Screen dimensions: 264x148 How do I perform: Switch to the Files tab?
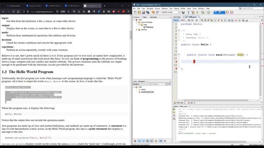pyautogui.click(x=145, y=17)
